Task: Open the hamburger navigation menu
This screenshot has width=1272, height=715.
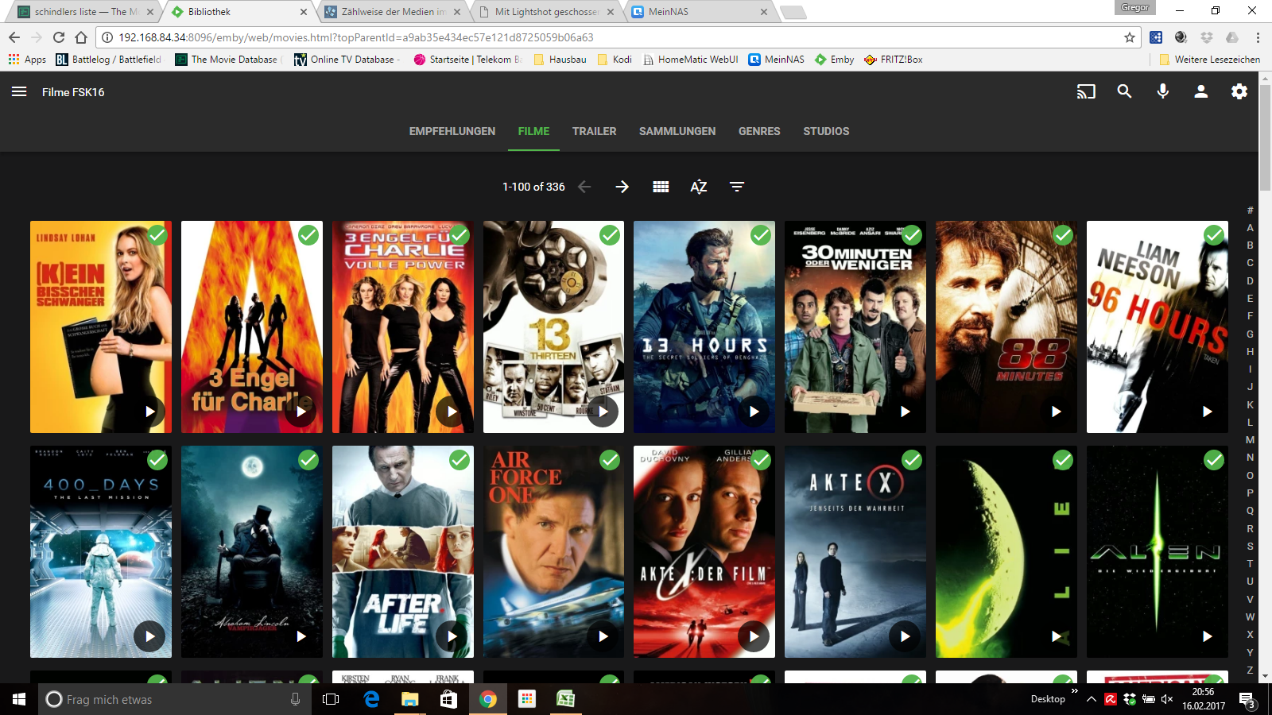Action: pyautogui.click(x=19, y=92)
